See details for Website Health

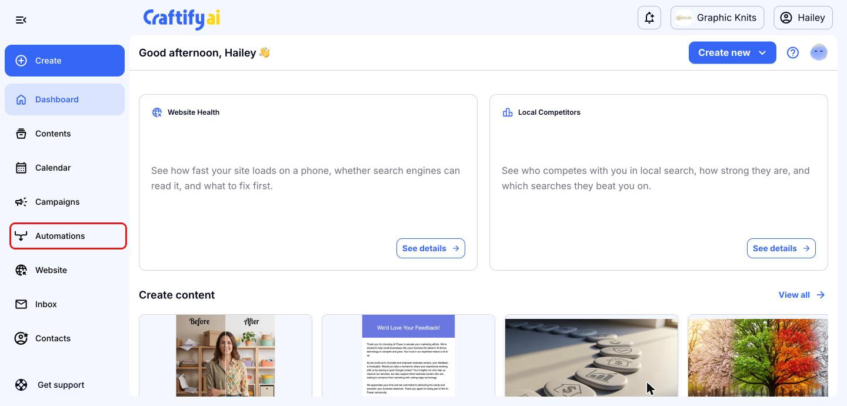point(431,248)
